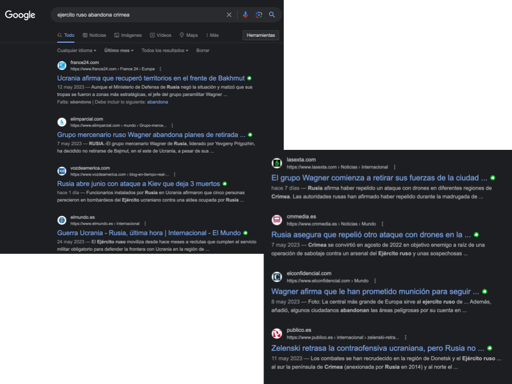512x384 pixels.
Task: Expand the Cualquier idioma dropdown
Action: pyautogui.click(x=77, y=51)
